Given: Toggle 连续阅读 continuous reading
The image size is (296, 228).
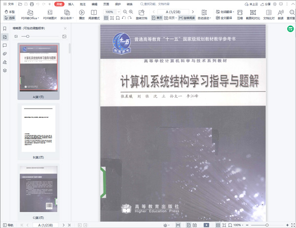Looking at the screenshot, I should click(x=186, y=18).
